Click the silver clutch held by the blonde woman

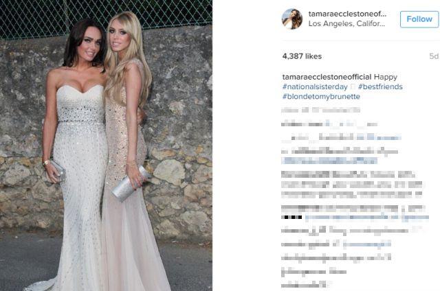coord(131,184)
